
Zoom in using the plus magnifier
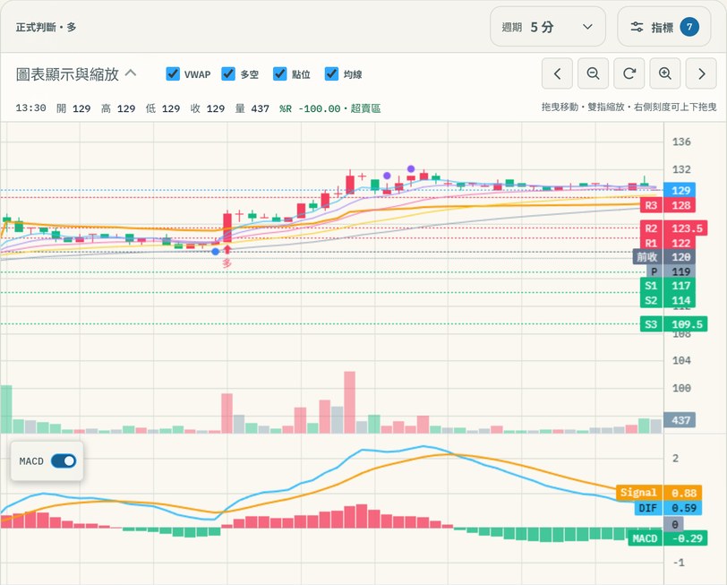[665, 73]
